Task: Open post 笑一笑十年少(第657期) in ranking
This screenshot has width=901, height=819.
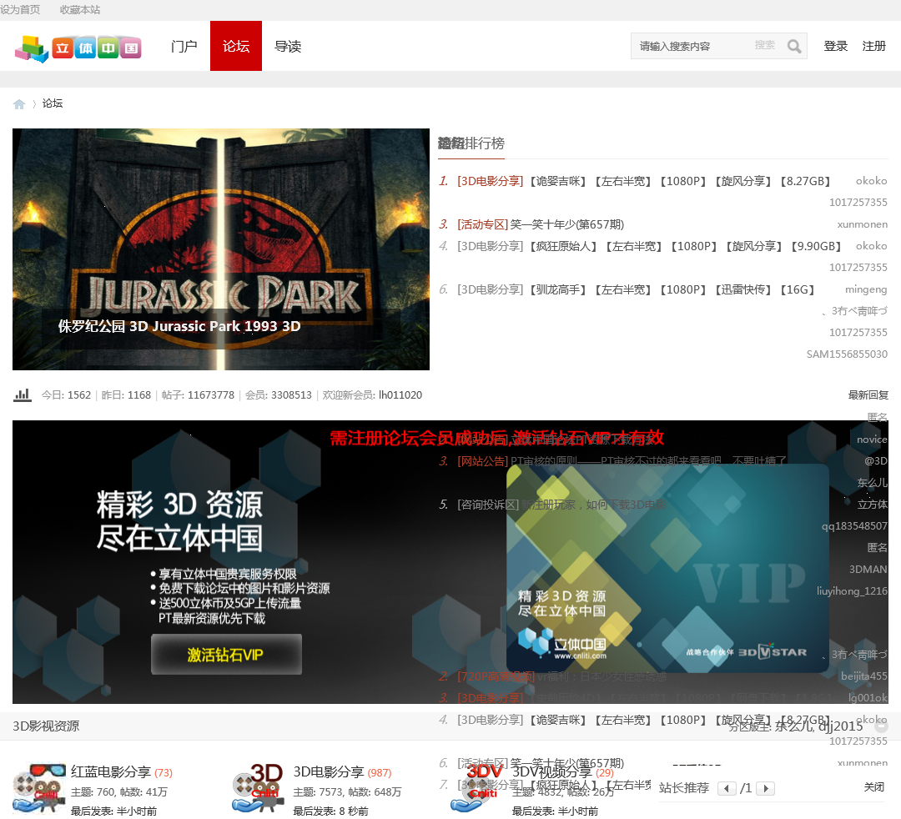Action: (x=567, y=224)
